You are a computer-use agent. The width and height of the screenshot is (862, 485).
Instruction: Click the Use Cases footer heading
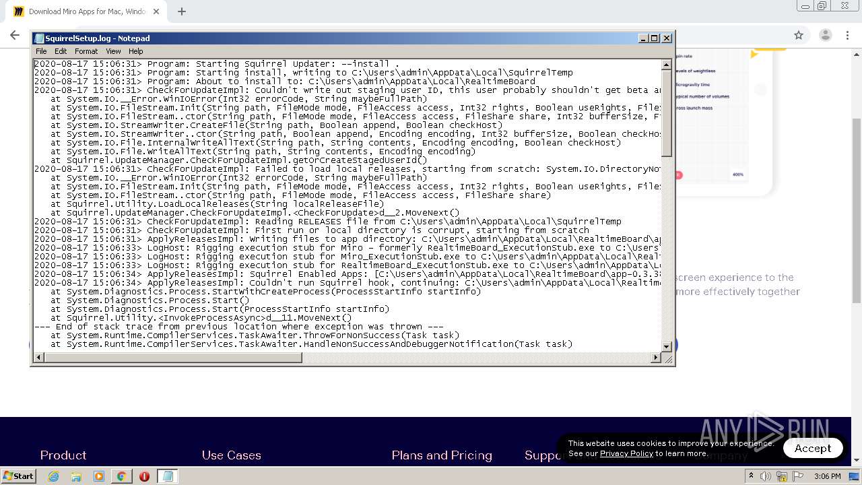click(x=231, y=455)
